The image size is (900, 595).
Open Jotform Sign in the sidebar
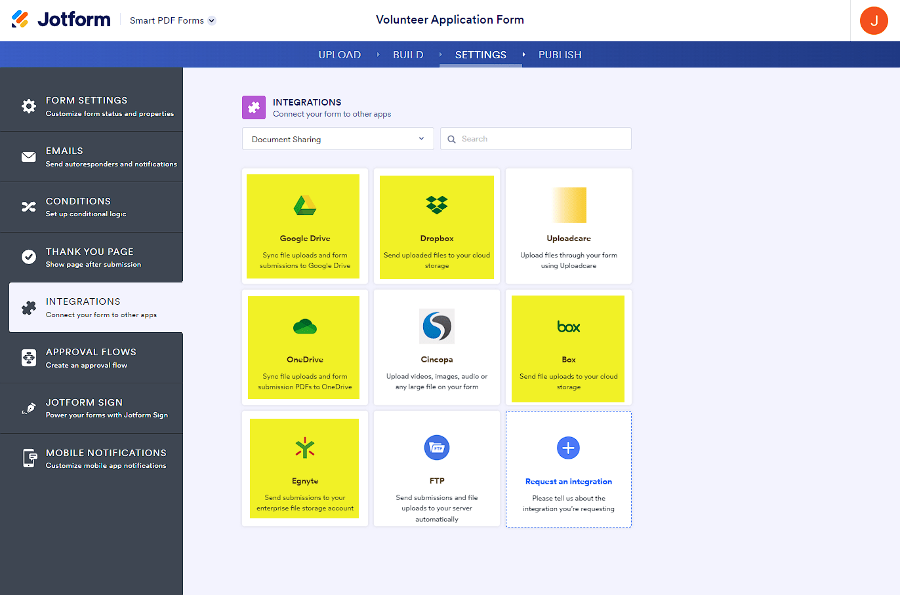(x=91, y=408)
